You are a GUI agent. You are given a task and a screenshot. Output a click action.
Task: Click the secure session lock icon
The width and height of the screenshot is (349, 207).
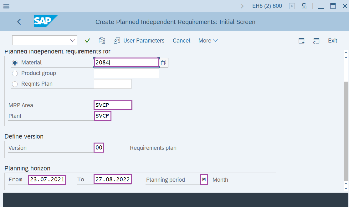point(304,6)
